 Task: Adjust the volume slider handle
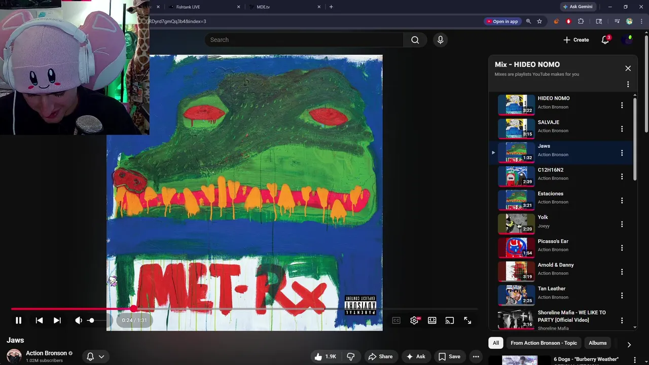(x=91, y=320)
